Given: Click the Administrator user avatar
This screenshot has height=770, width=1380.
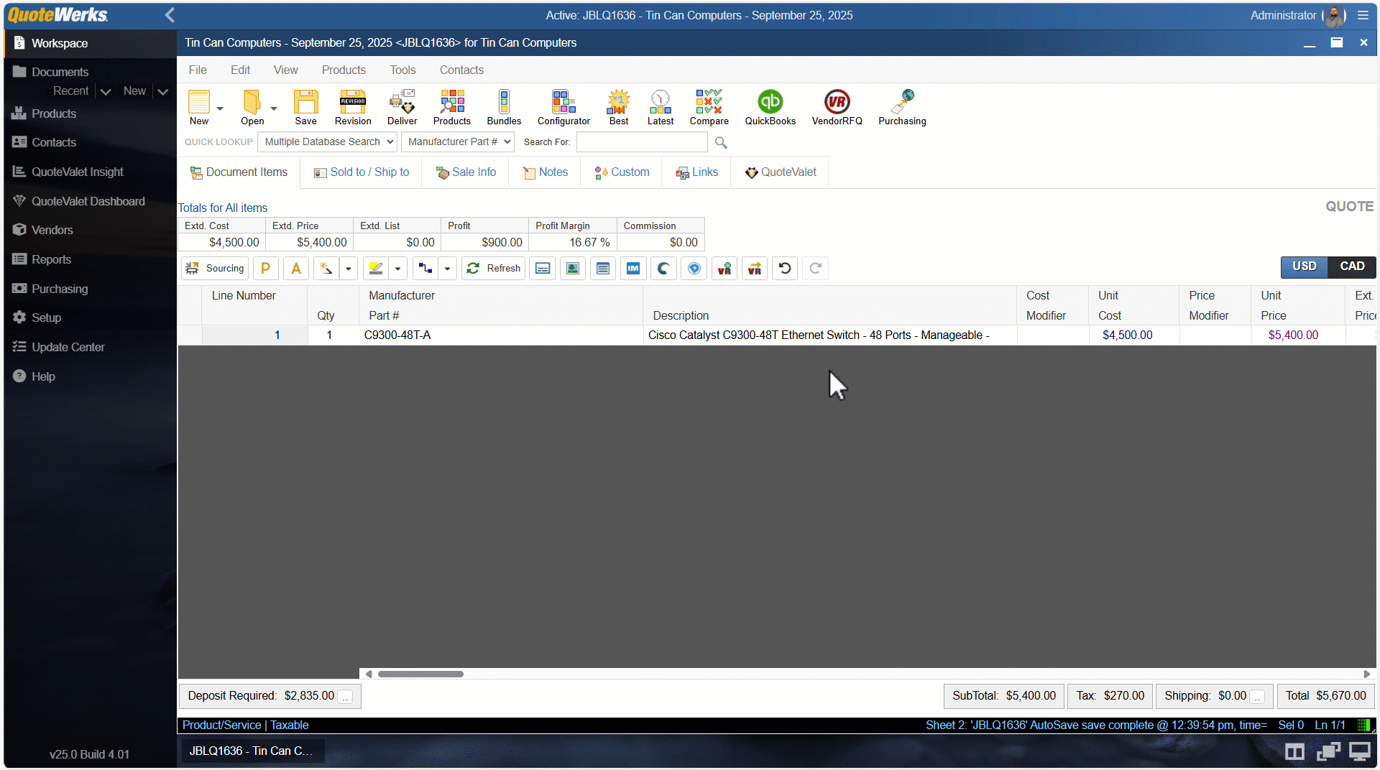Looking at the screenshot, I should tap(1335, 16).
